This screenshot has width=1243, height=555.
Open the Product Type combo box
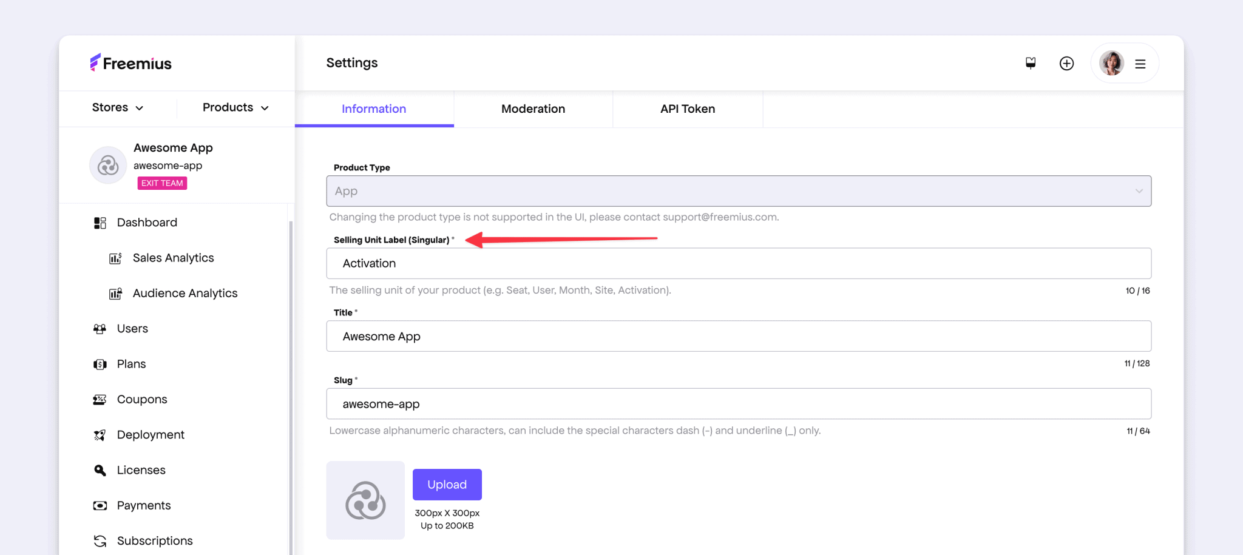(x=739, y=191)
